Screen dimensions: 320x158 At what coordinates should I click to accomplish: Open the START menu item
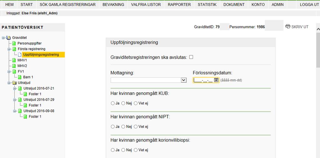27,4
